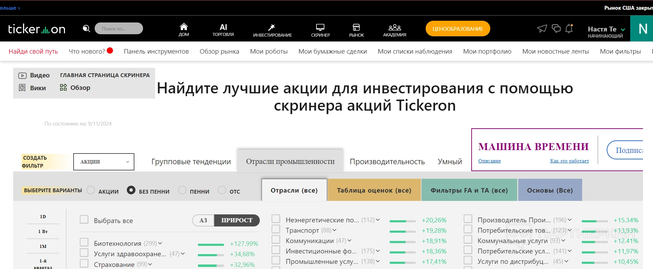Expand the Промышленные услуги (138) chevron
Viewport: 653px width, 269px height.
tap(378, 261)
